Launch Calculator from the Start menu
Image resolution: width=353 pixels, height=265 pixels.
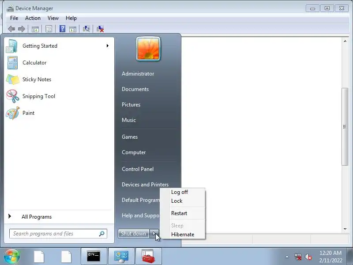59,63
